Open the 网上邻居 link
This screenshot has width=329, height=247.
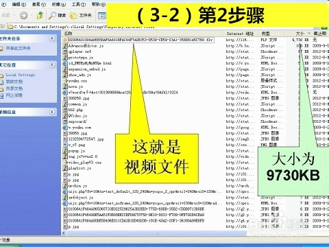(x=14, y=95)
